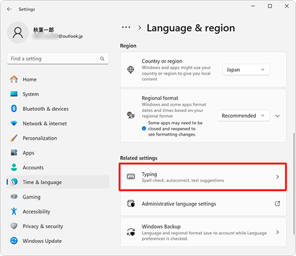Click the Privacy & security shield icon
Image resolution: width=296 pixels, height=256 pixels.
click(x=14, y=226)
